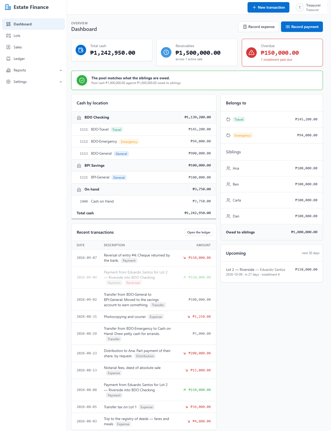Image resolution: width=331 pixels, height=431 pixels.
Task: Click the person icon beside Ana
Action: (228, 168)
